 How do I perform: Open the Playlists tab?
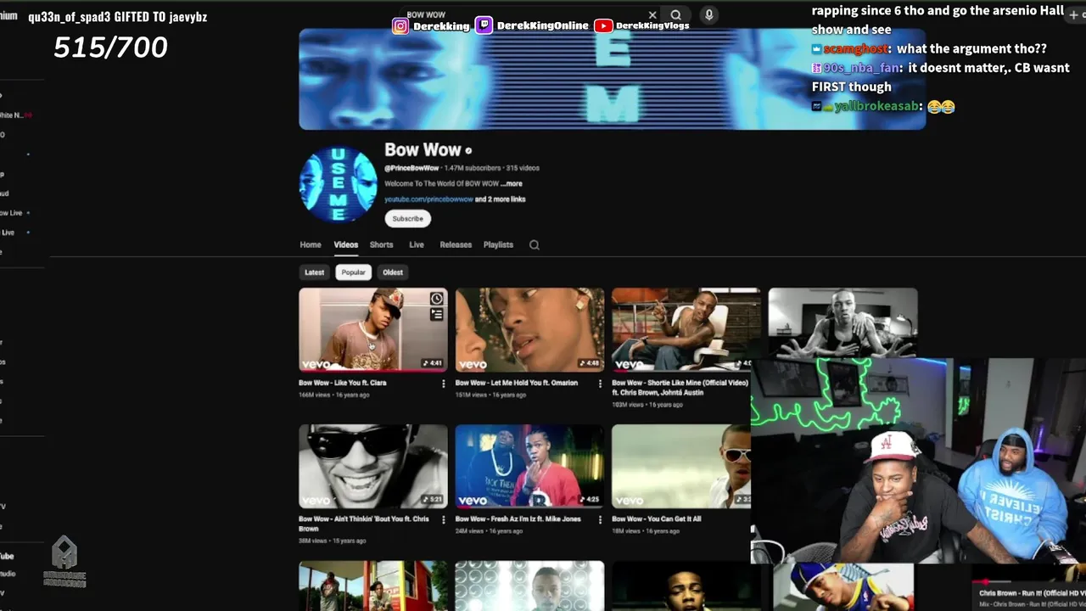[x=498, y=244]
